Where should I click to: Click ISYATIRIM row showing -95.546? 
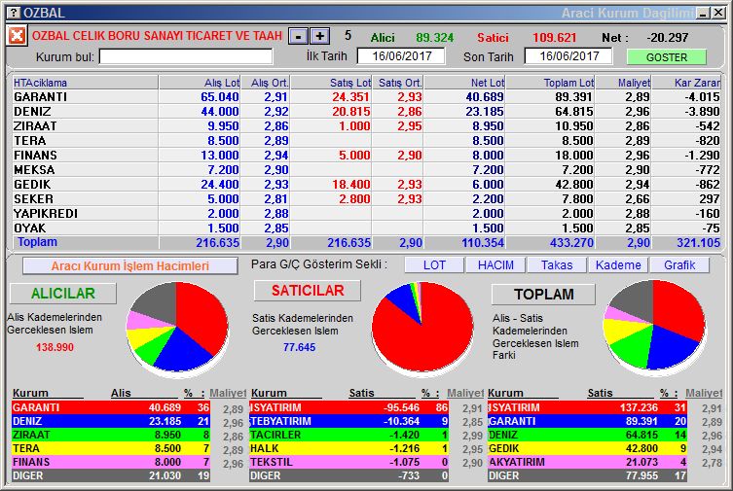[x=348, y=407]
